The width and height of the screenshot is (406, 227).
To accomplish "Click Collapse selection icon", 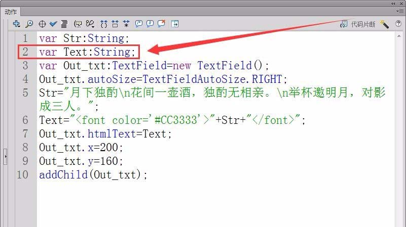I will pyautogui.click(x=115, y=24).
